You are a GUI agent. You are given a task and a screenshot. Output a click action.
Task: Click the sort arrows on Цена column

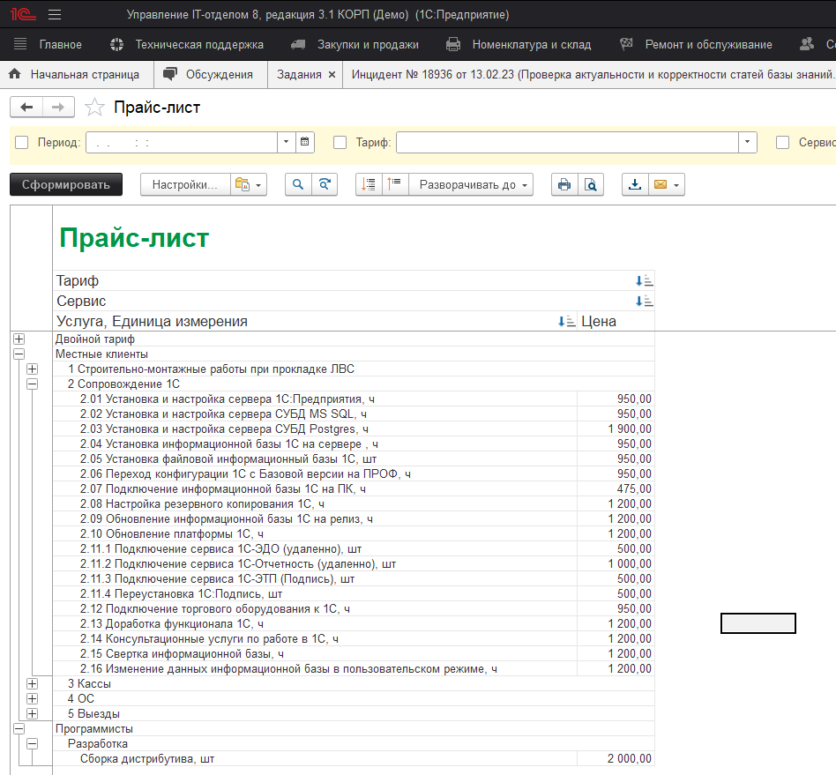[x=565, y=321]
